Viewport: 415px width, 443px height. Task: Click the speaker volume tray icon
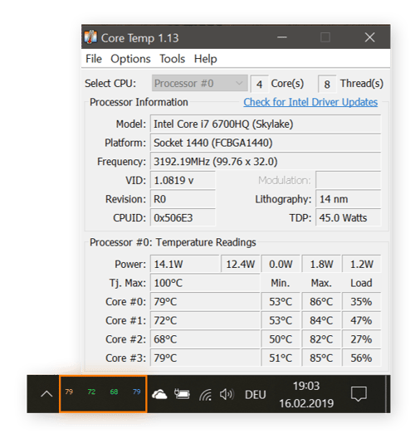pyautogui.click(x=227, y=394)
